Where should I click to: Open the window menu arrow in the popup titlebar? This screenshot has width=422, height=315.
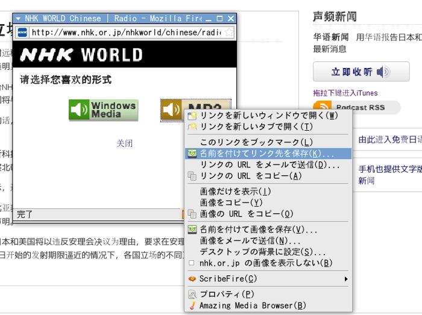18,19
